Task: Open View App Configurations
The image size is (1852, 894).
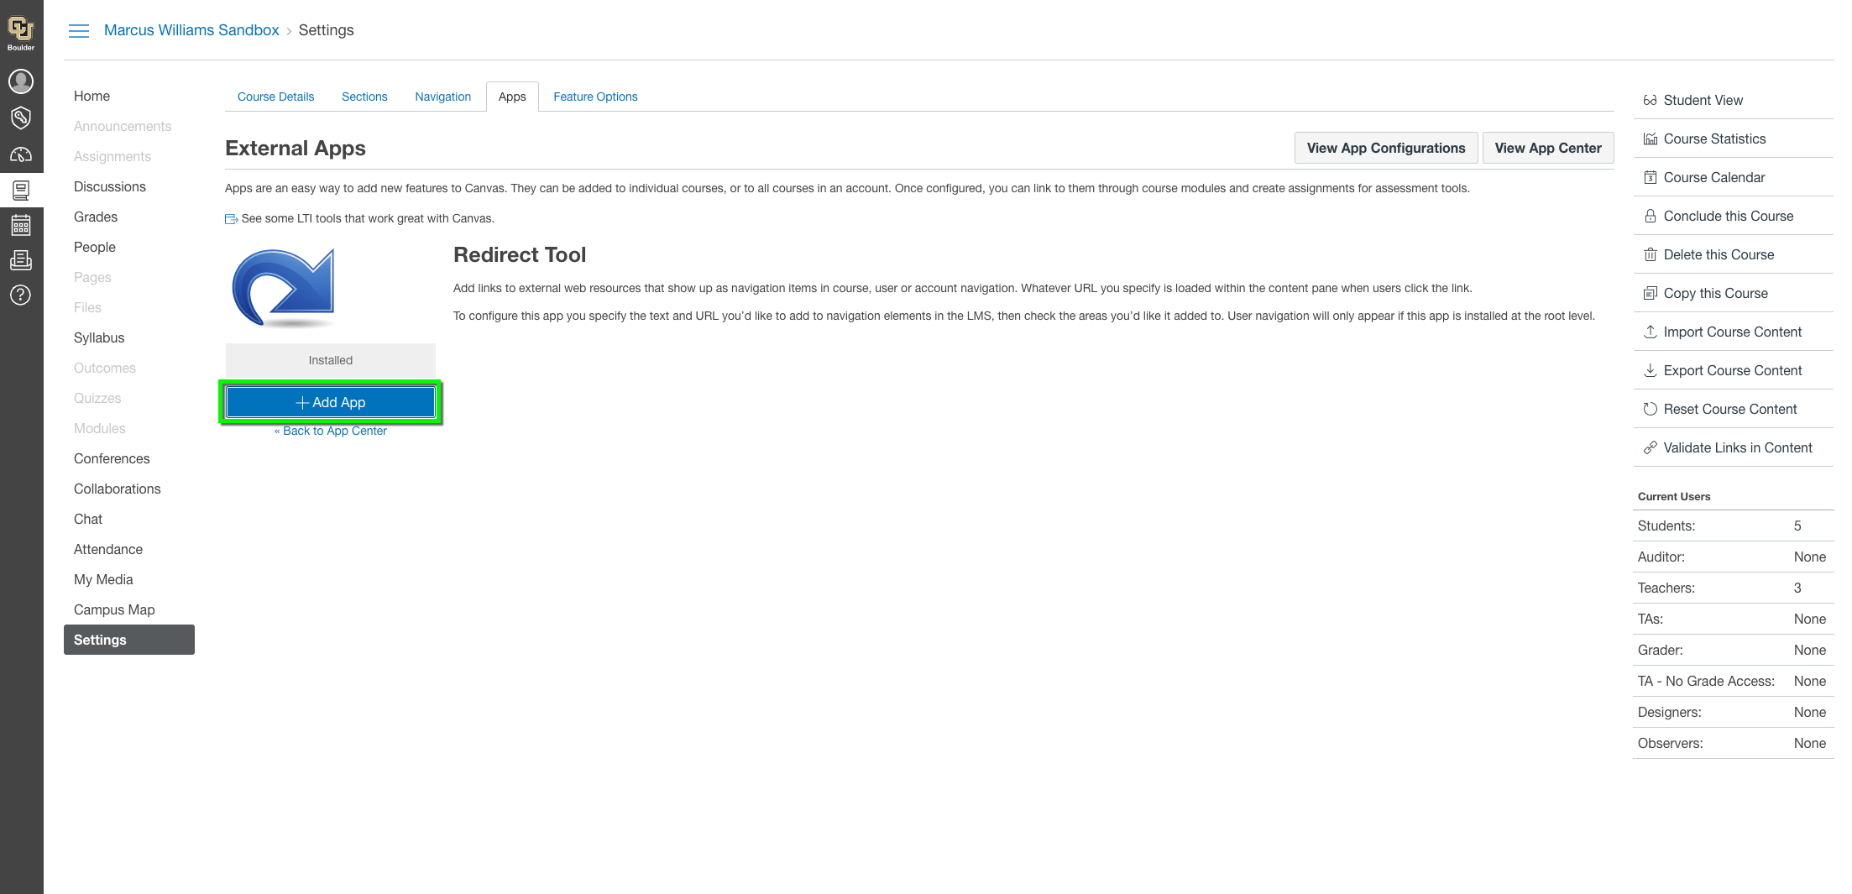Action: coord(1385,147)
